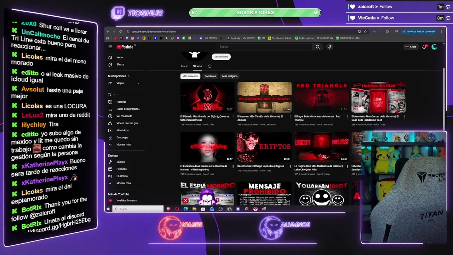Viewport: 453px width, 255px height.
Task: Click the Crear button
Action: pos(411,47)
